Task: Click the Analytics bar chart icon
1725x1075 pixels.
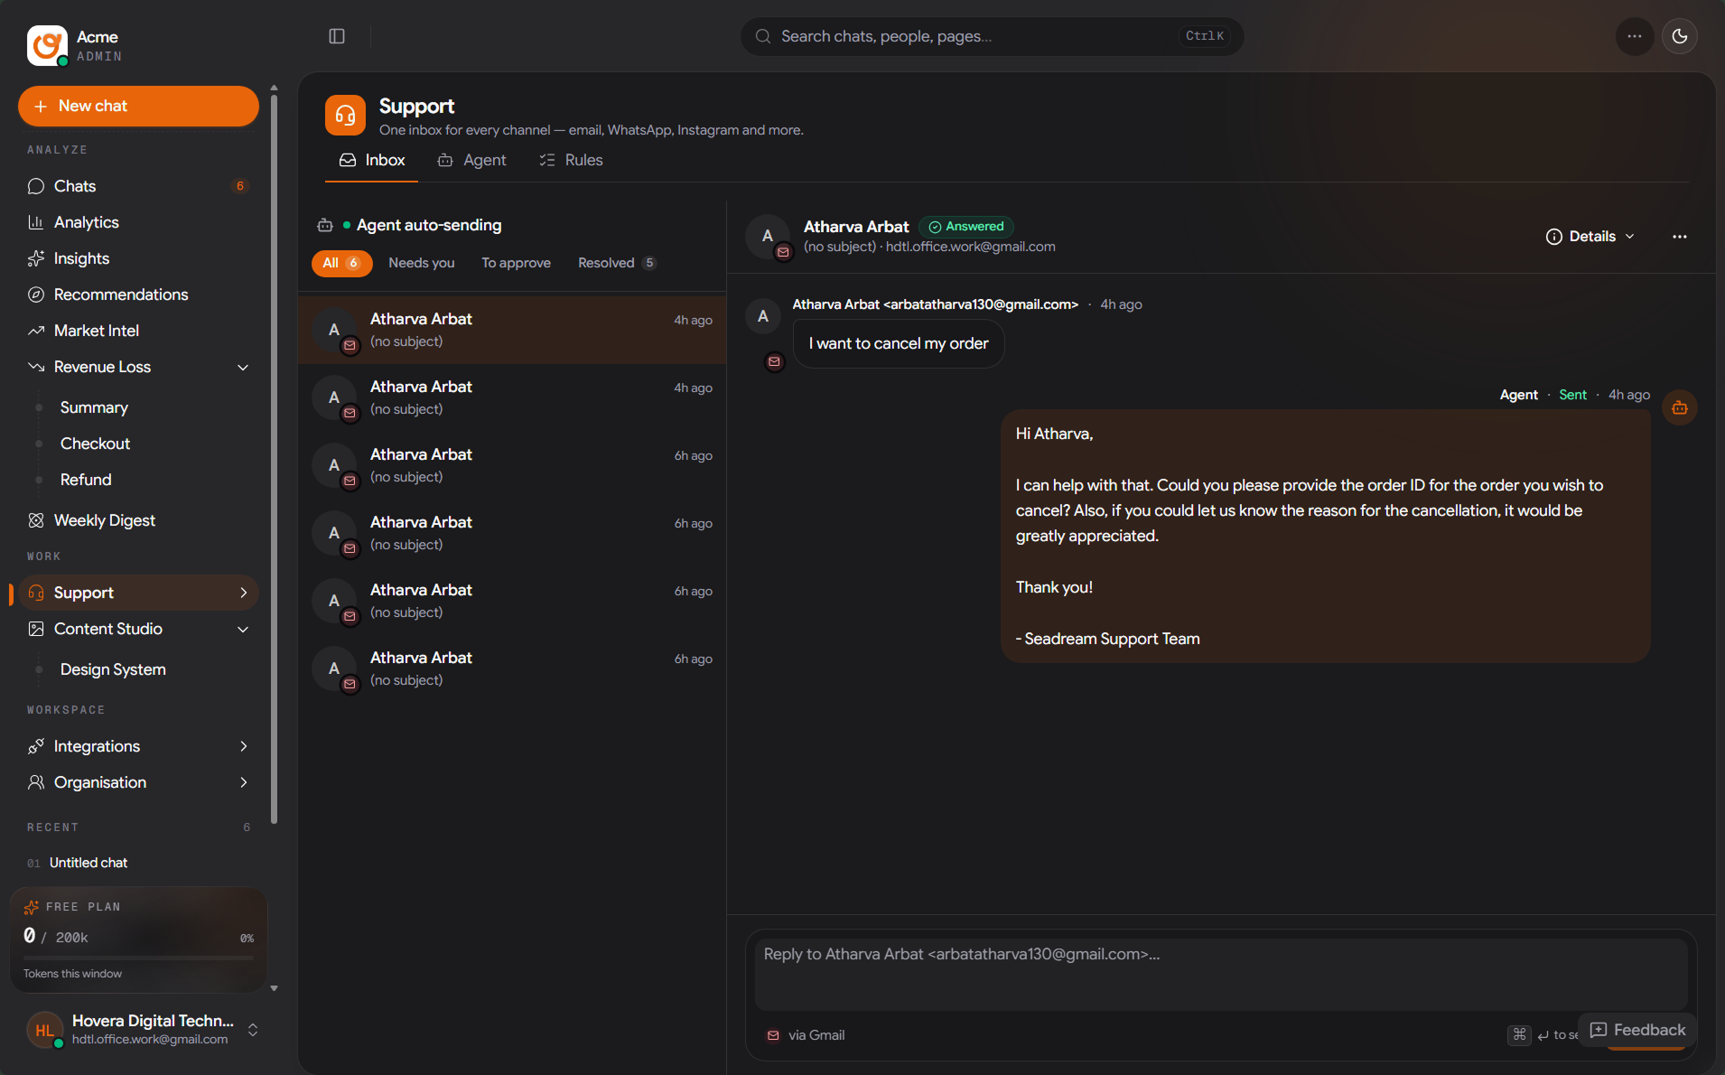Action: click(x=36, y=222)
